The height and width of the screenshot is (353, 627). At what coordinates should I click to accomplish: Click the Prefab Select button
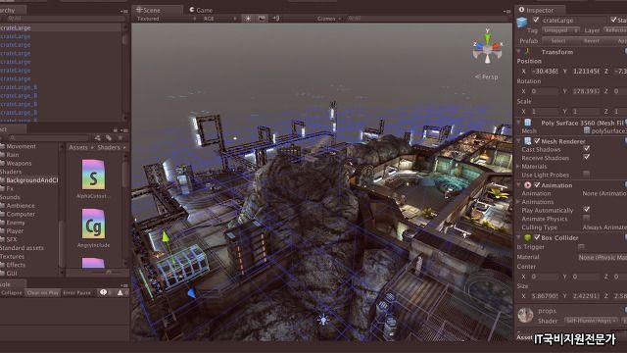click(x=559, y=41)
